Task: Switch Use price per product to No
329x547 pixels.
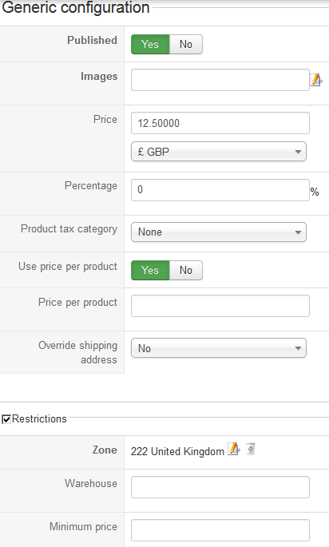Action: tap(186, 271)
